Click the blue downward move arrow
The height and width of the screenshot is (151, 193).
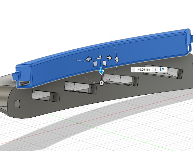pos(101,71)
